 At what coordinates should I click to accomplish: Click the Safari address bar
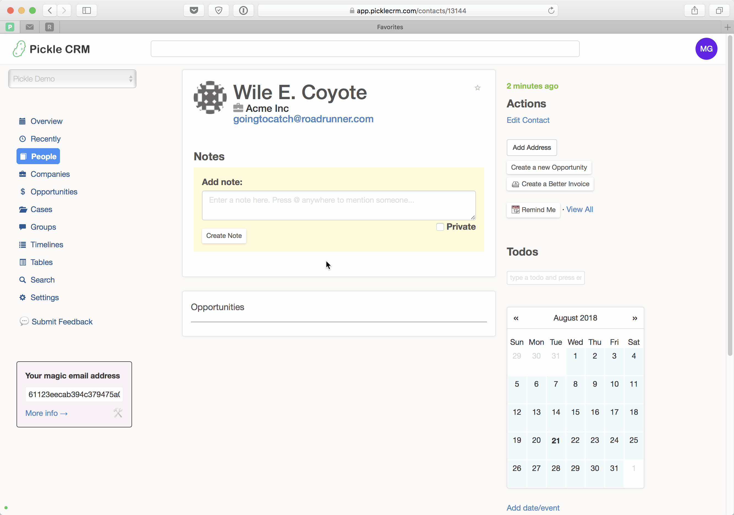[408, 10]
